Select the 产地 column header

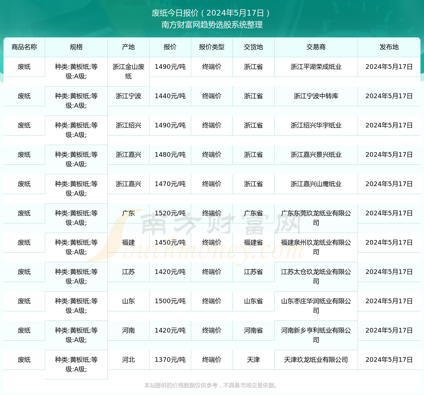tap(128, 47)
